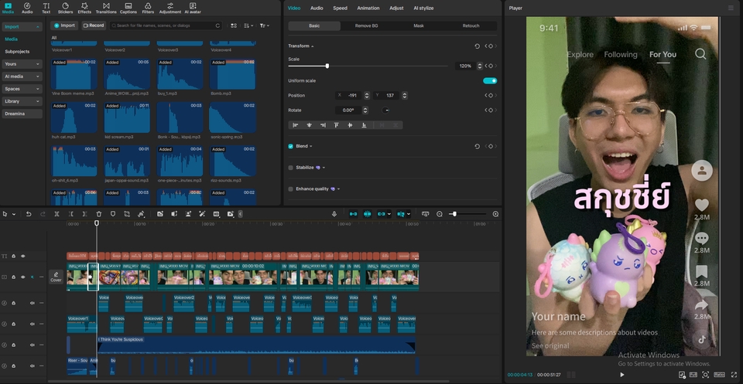Uncheck the Blend checkbox
This screenshot has height=384, width=743.
291,146
